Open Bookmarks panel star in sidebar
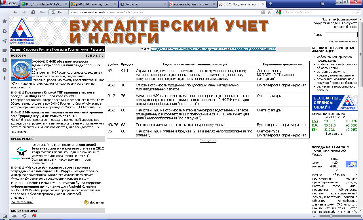This screenshot has width=363, height=220. 5,21
